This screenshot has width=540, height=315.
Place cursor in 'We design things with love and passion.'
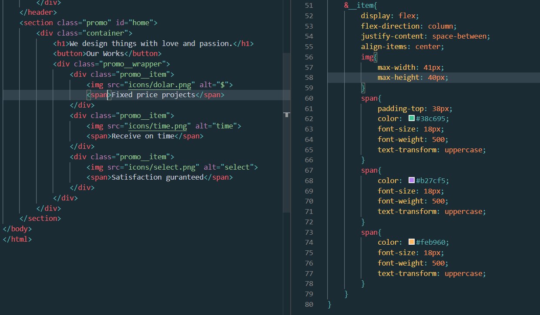[x=151, y=43]
